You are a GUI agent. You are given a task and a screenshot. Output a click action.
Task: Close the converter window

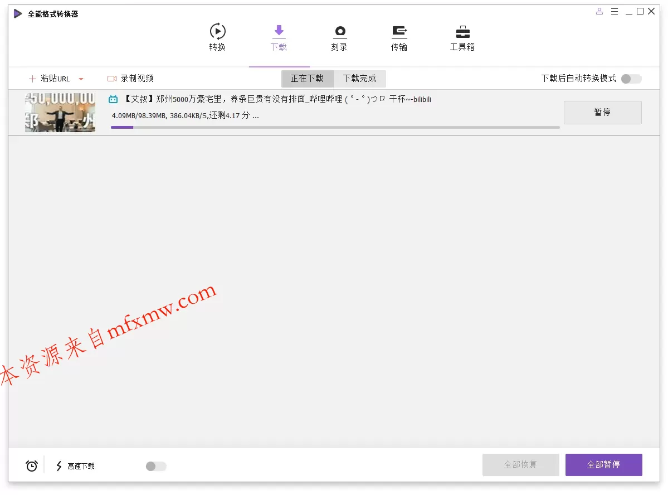coord(651,12)
